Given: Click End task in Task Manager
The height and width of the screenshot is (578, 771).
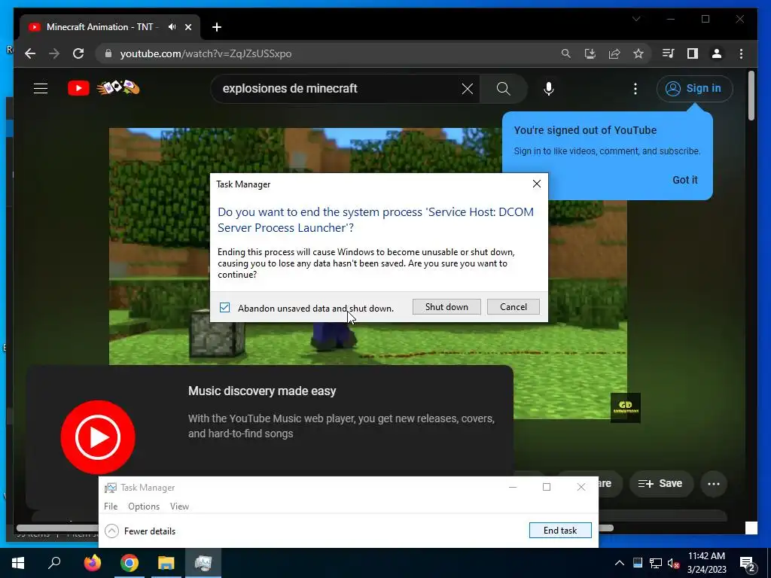Looking at the screenshot, I should pos(560,531).
